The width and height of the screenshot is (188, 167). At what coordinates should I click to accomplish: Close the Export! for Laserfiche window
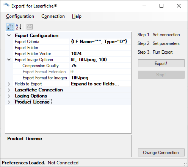(179, 6)
